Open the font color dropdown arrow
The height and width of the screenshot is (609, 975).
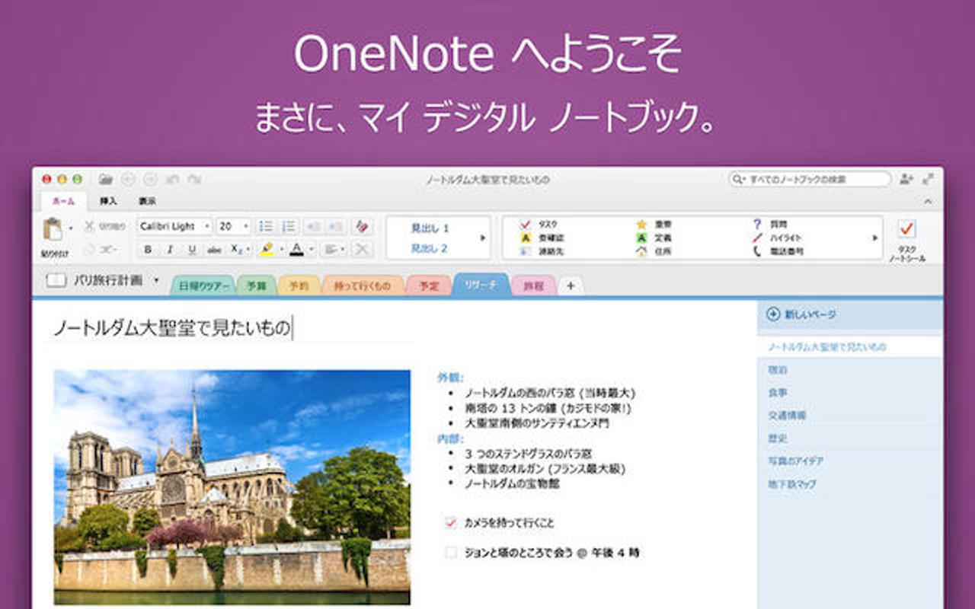tap(311, 249)
